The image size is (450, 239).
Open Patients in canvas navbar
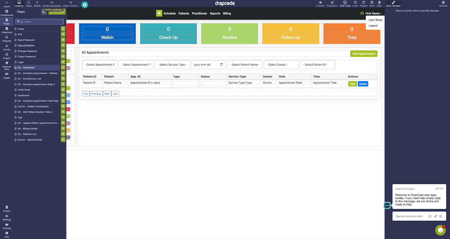tap(184, 13)
